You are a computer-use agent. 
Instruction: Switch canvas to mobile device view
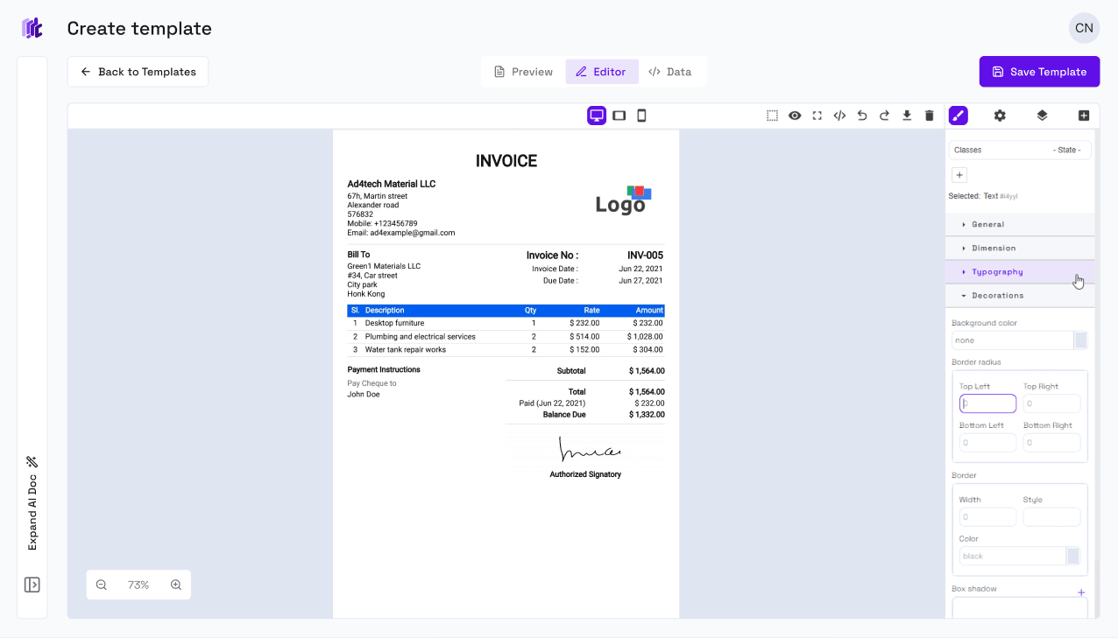click(x=641, y=115)
